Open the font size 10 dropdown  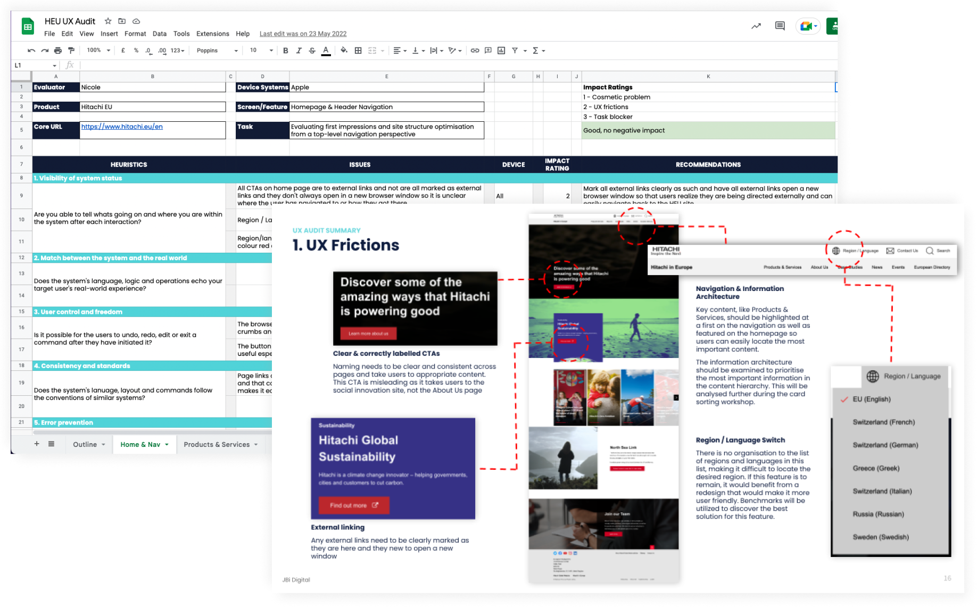(261, 51)
